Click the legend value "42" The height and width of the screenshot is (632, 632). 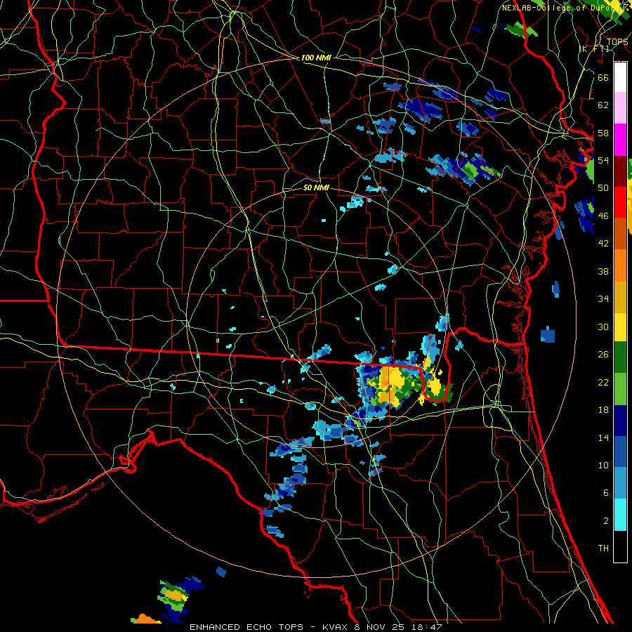[x=603, y=244]
